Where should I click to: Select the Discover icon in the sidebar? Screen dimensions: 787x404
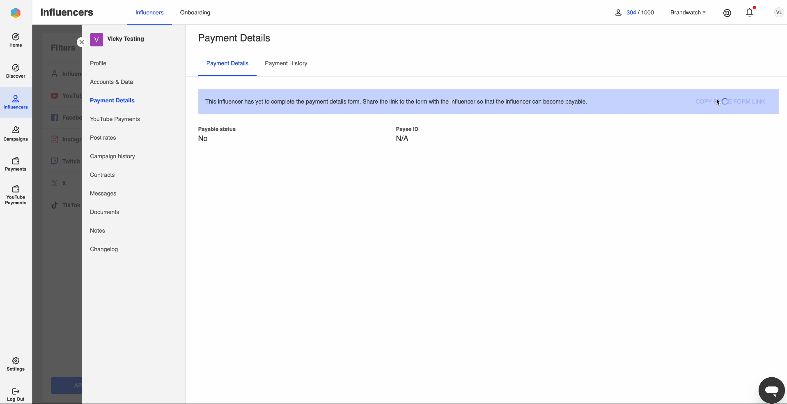pyautogui.click(x=15, y=71)
